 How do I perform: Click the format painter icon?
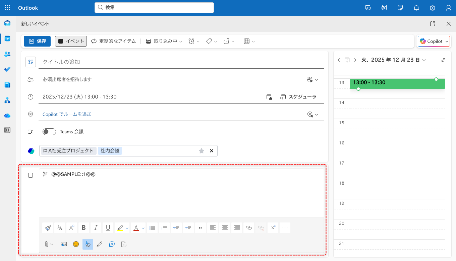click(48, 228)
